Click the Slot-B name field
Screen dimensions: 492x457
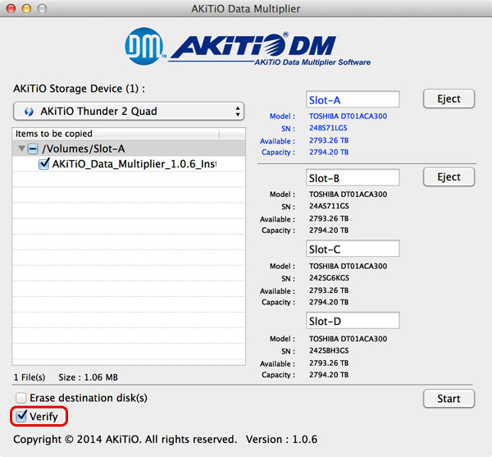(x=352, y=177)
